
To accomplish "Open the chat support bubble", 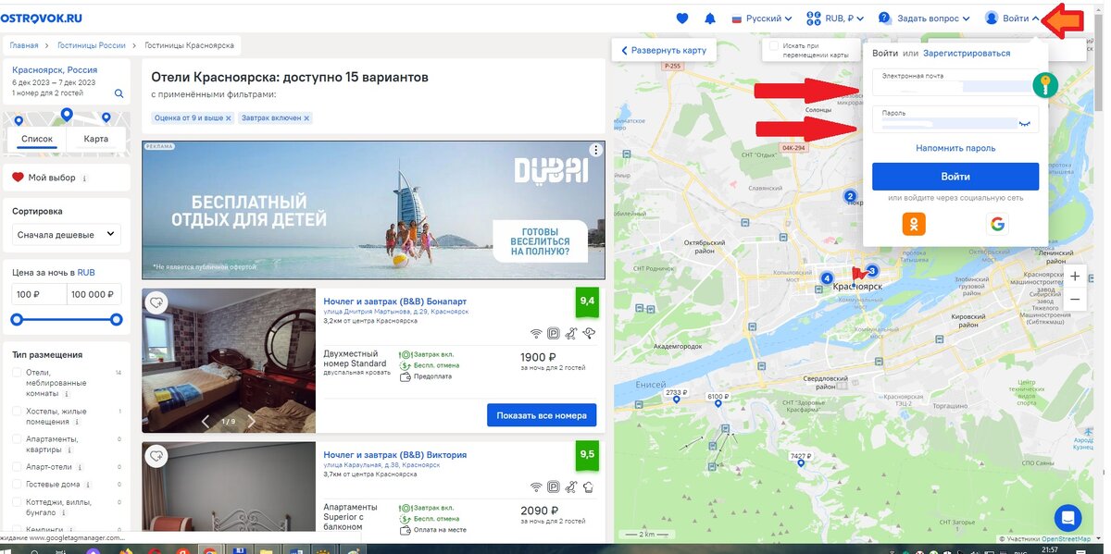I will pos(1068,517).
